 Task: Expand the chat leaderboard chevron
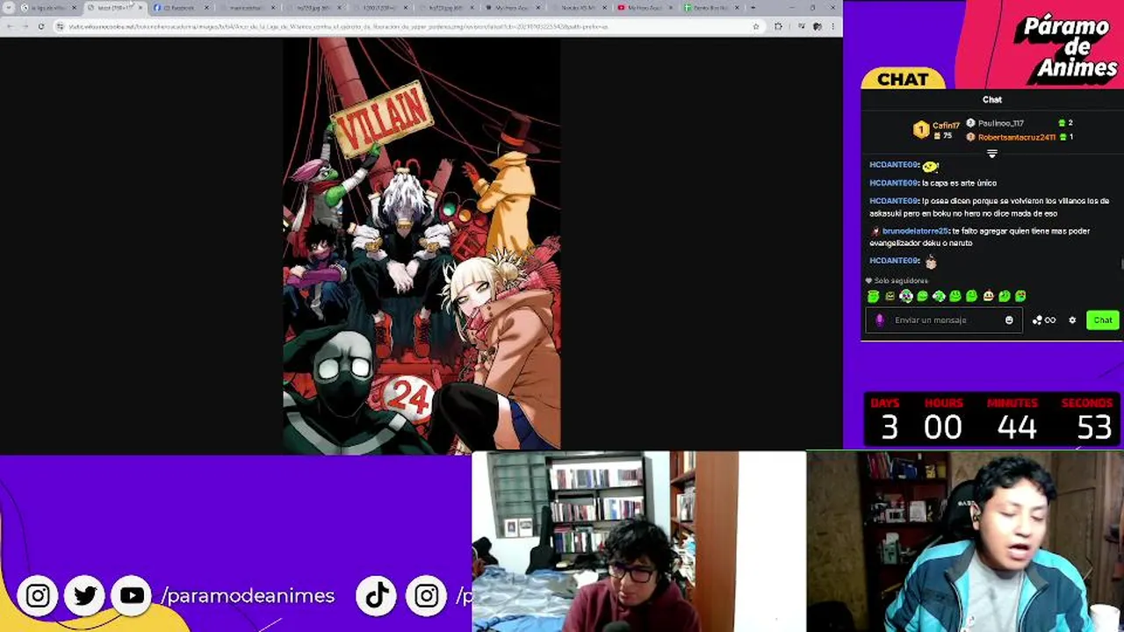point(992,154)
